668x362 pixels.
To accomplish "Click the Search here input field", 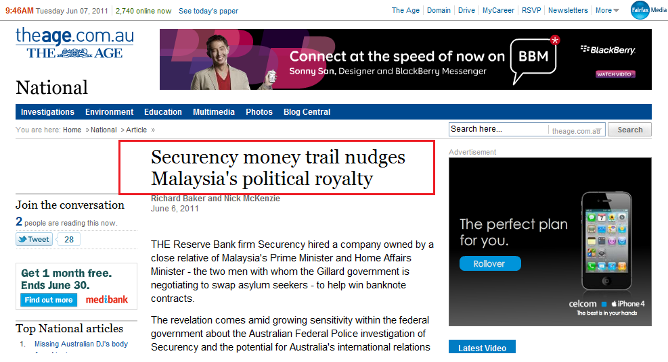I will coord(498,129).
